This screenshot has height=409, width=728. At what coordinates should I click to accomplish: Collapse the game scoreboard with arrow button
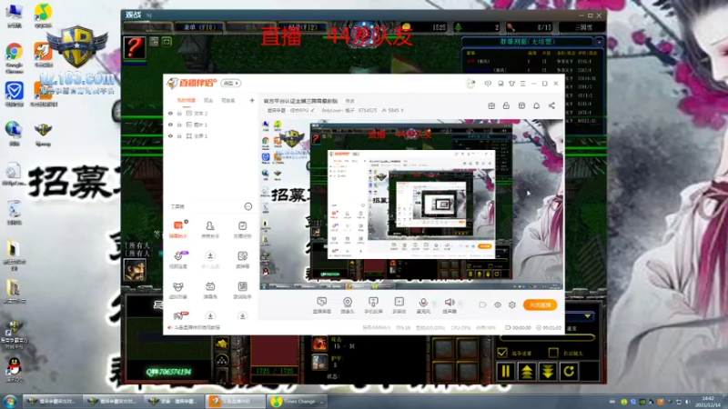pyautogui.click(x=600, y=42)
